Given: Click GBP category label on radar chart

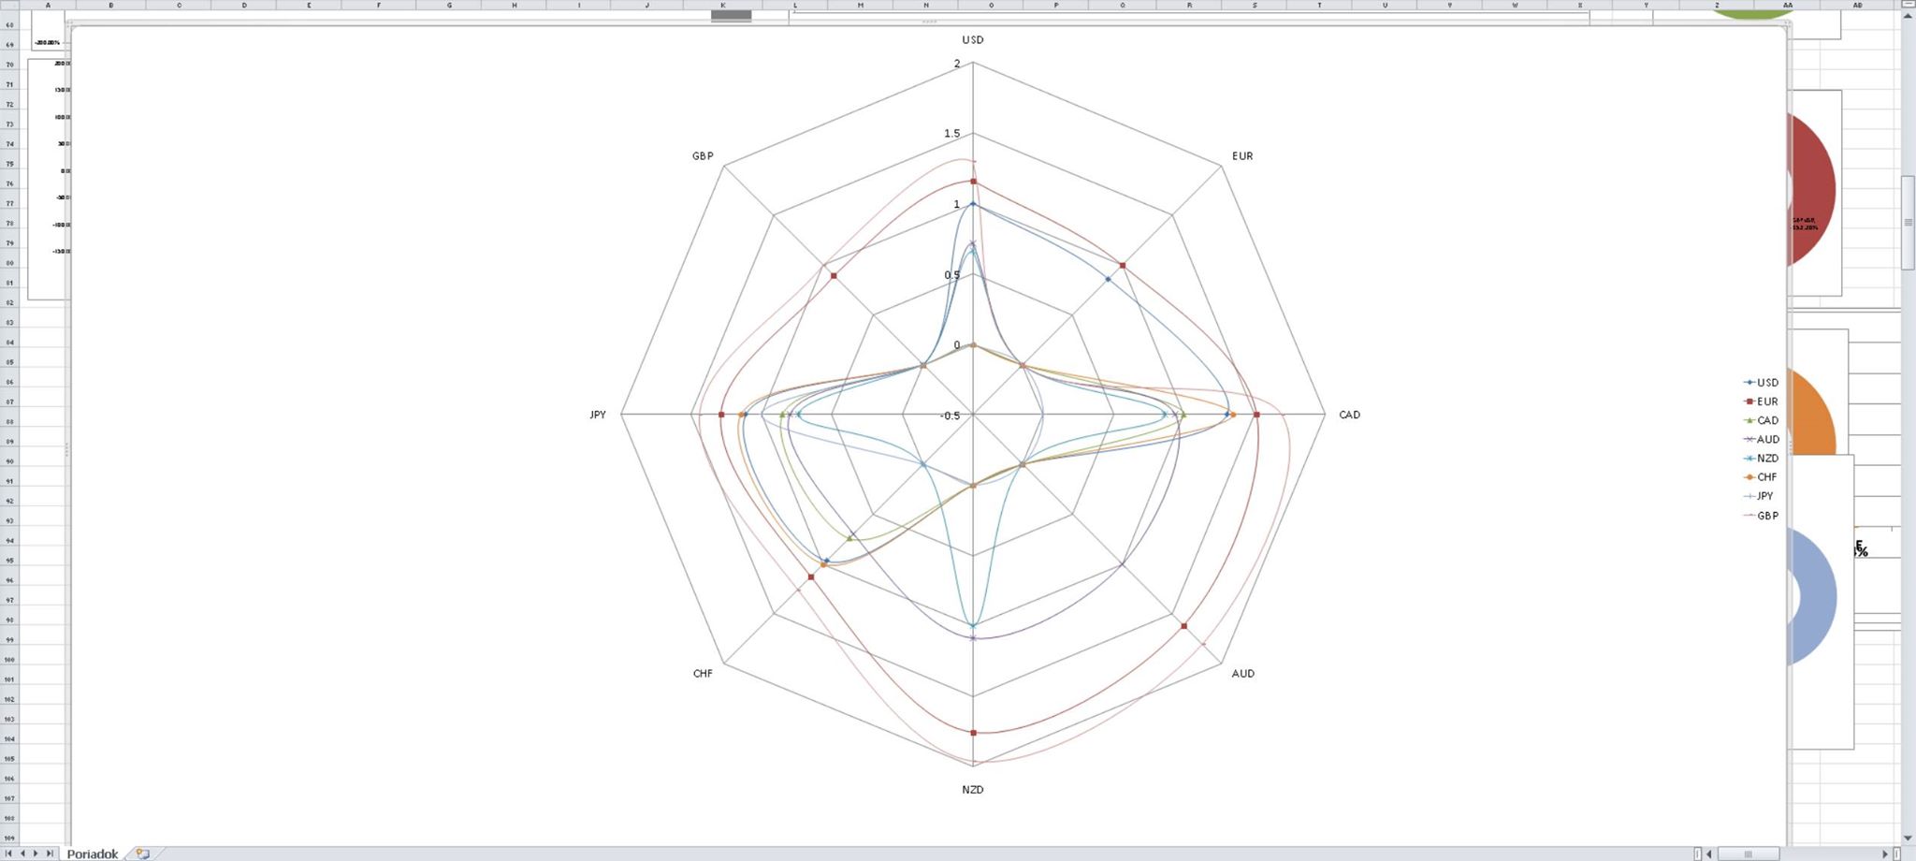Looking at the screenshot, I should click(703, 156).
